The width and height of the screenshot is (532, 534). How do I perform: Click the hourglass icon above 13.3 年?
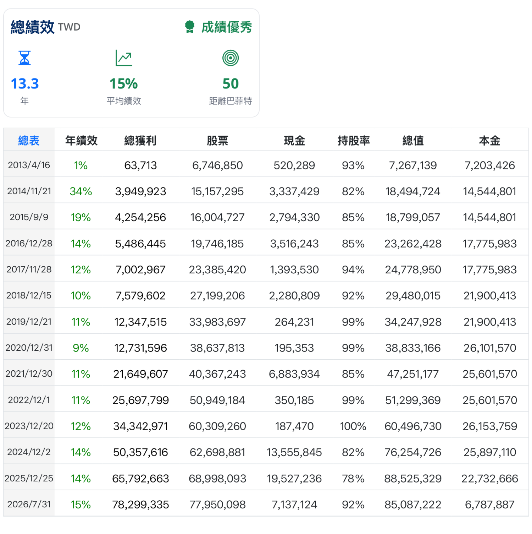[x=24, y=58]
